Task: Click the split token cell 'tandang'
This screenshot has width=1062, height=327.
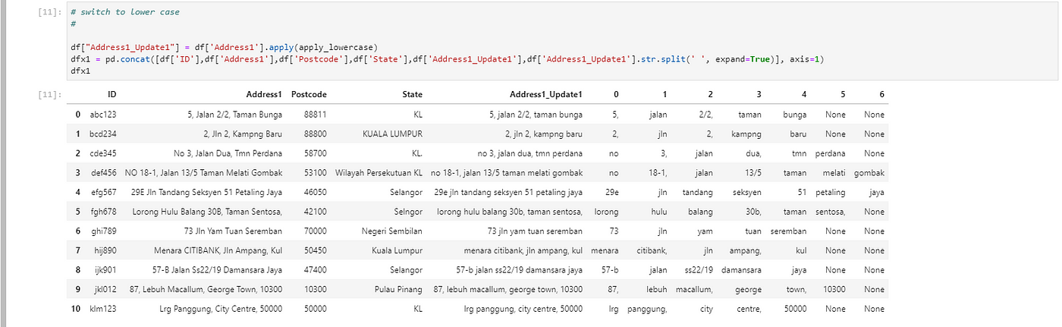Action: point(698,193)
